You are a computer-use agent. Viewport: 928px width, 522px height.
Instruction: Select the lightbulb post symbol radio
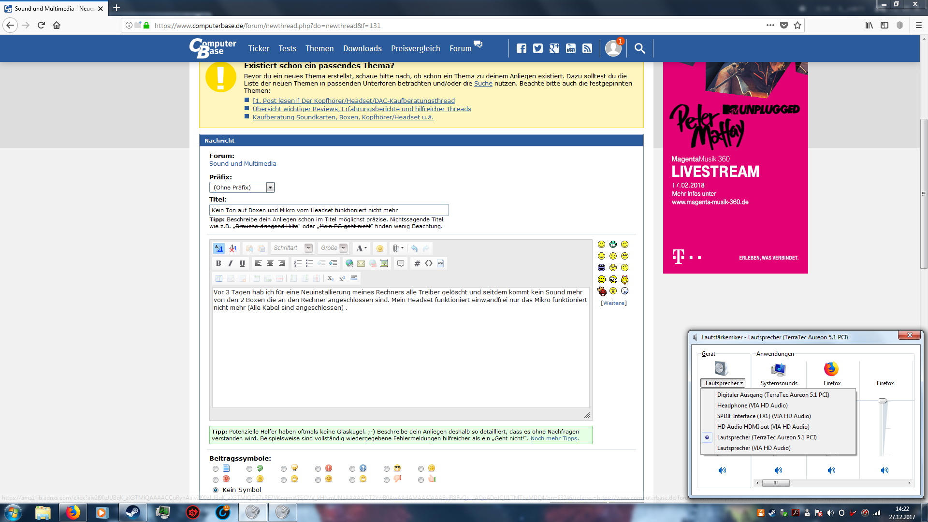(x=284, y=469)
